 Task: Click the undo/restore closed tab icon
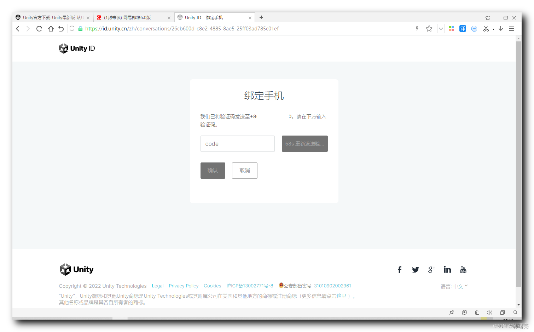tap(61, 29)
